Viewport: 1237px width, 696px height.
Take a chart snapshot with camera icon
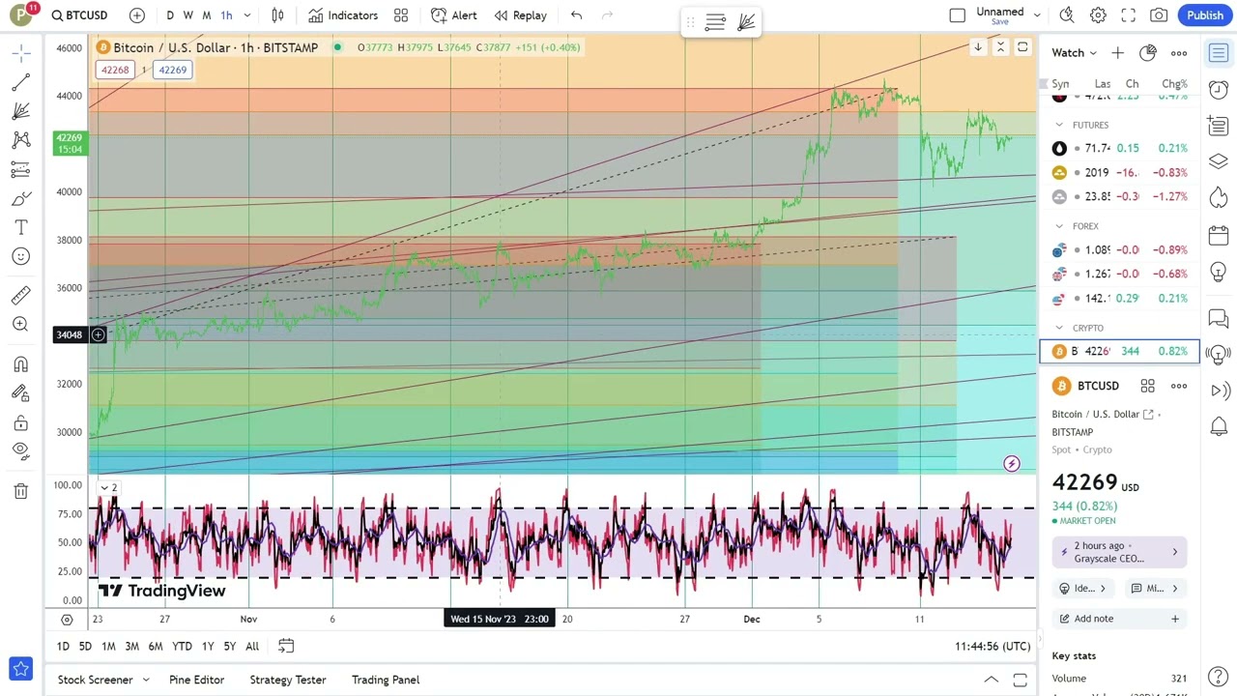[1159, 15]
